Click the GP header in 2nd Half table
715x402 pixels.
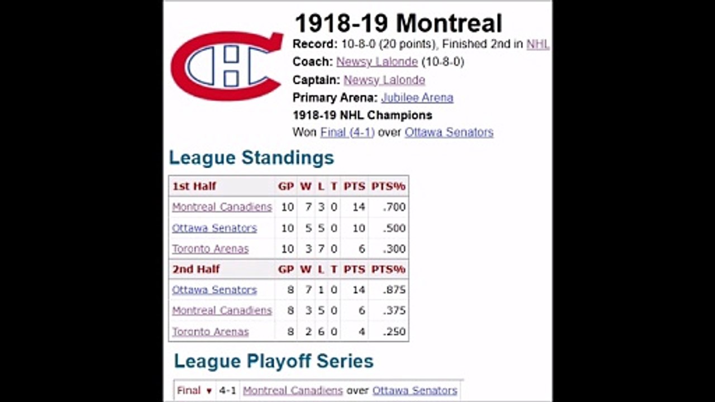[286, 269]
